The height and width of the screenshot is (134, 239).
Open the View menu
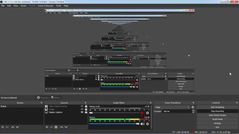coord(16,6)
